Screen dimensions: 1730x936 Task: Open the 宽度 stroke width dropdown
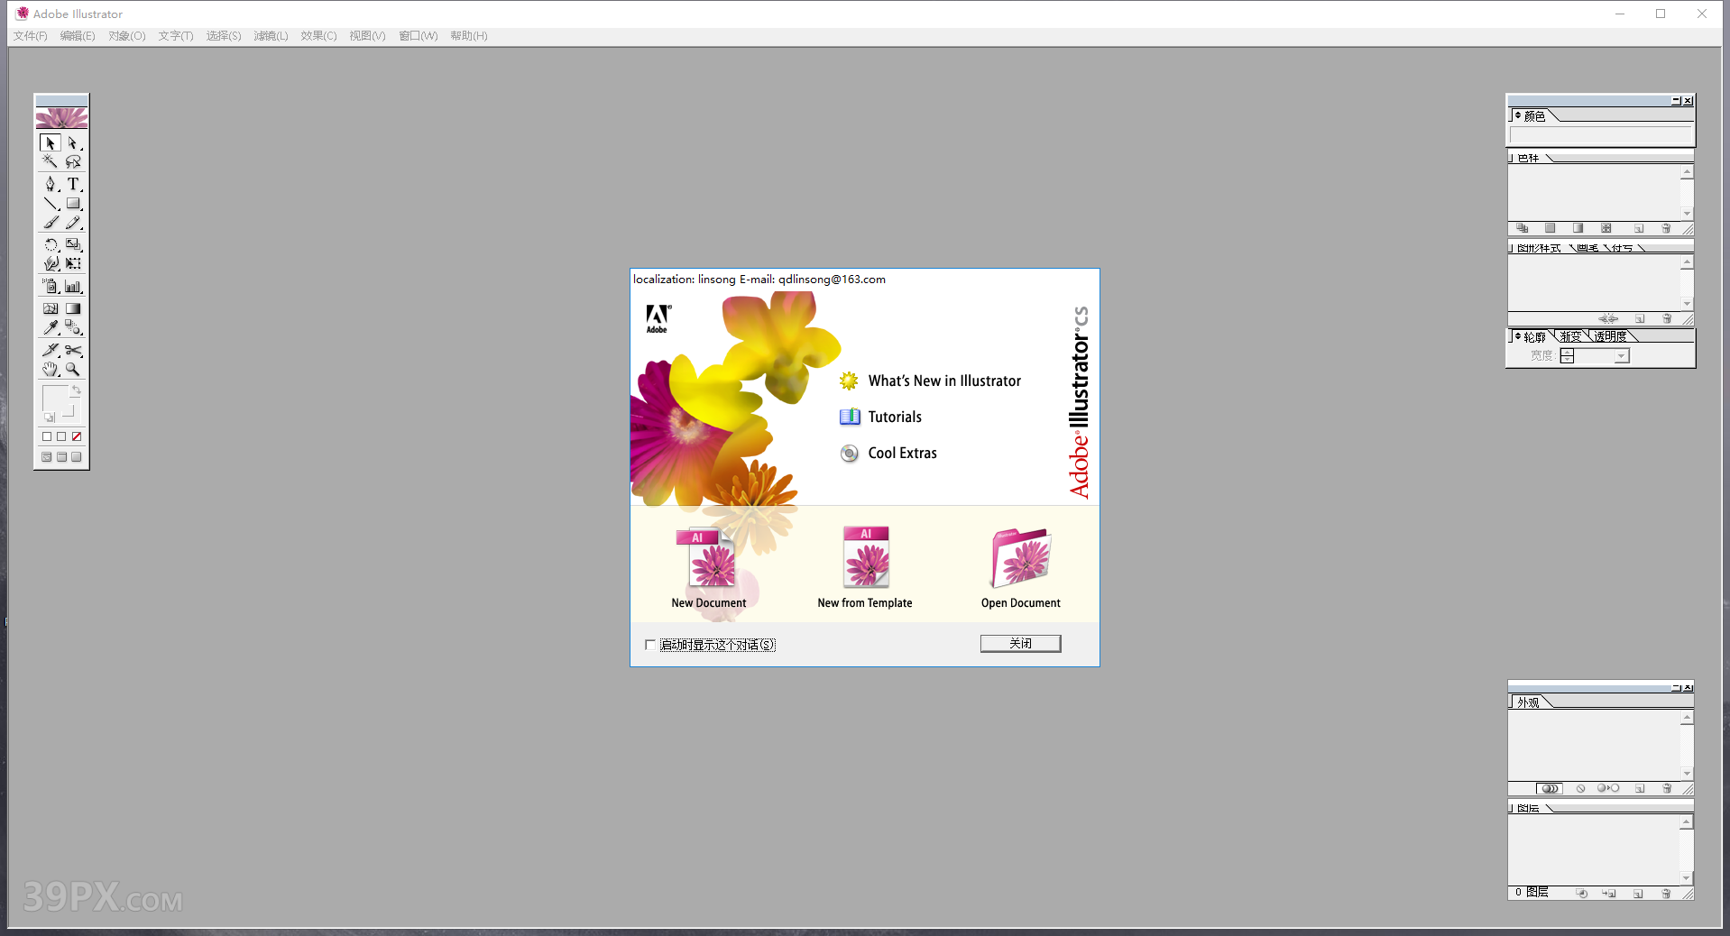click(x=1621, y=355)
